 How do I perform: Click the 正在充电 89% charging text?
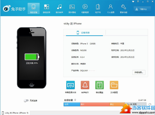[x=32, y=63]
